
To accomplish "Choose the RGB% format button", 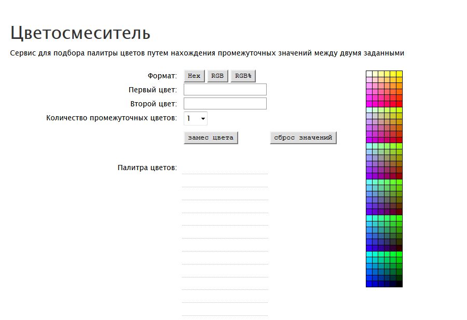I will pyautogui.click(x=243, y=76).
